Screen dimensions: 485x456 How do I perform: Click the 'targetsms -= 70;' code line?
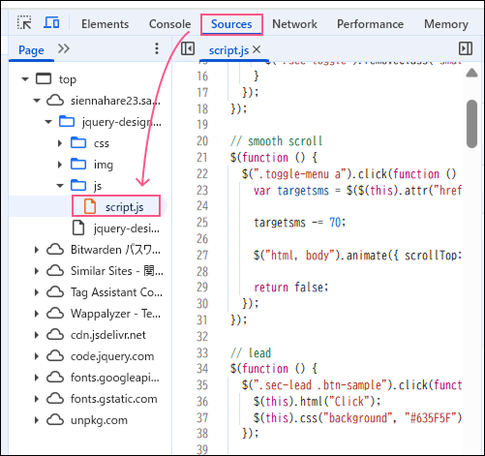click(x=299, y=223)
